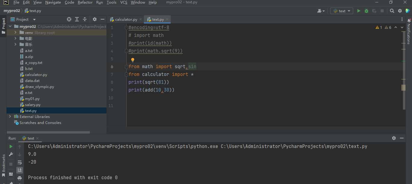Fold the code block at line 1
Image resolution: width=412 pixels, height=184 pixels.
coord(127,28)
